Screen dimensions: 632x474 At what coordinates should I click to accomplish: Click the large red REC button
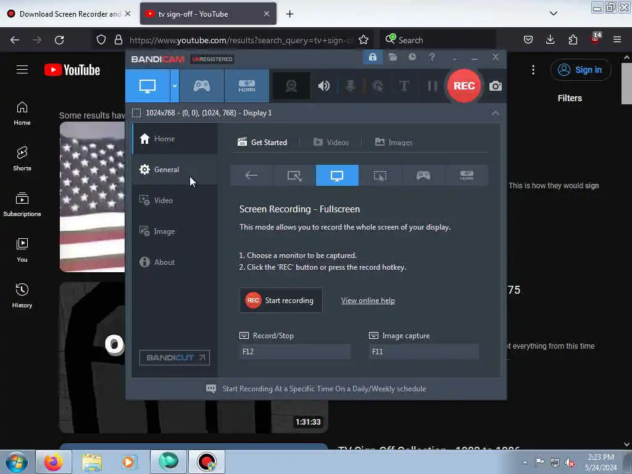464,86
